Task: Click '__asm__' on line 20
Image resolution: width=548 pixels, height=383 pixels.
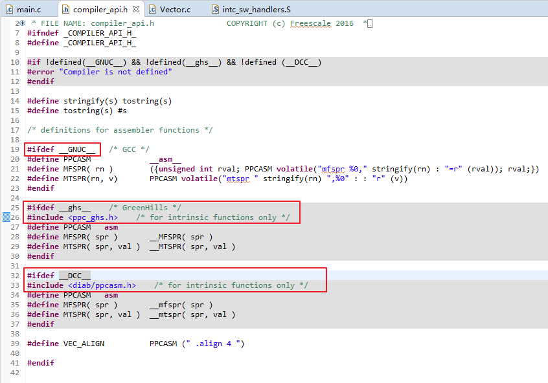Action: 165,159
